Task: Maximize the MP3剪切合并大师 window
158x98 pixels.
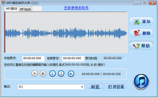Action: click(x=145, y=3)
